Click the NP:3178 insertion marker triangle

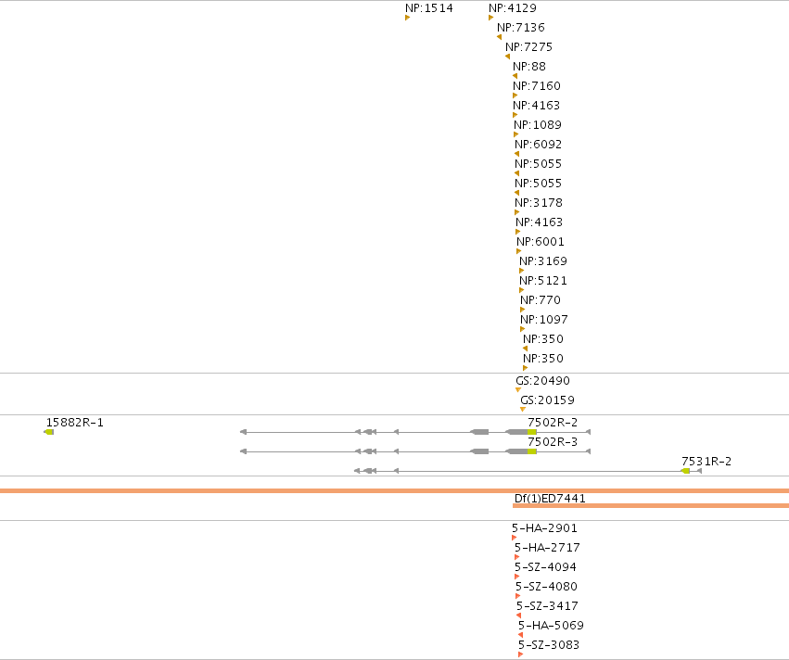point(516,212)
